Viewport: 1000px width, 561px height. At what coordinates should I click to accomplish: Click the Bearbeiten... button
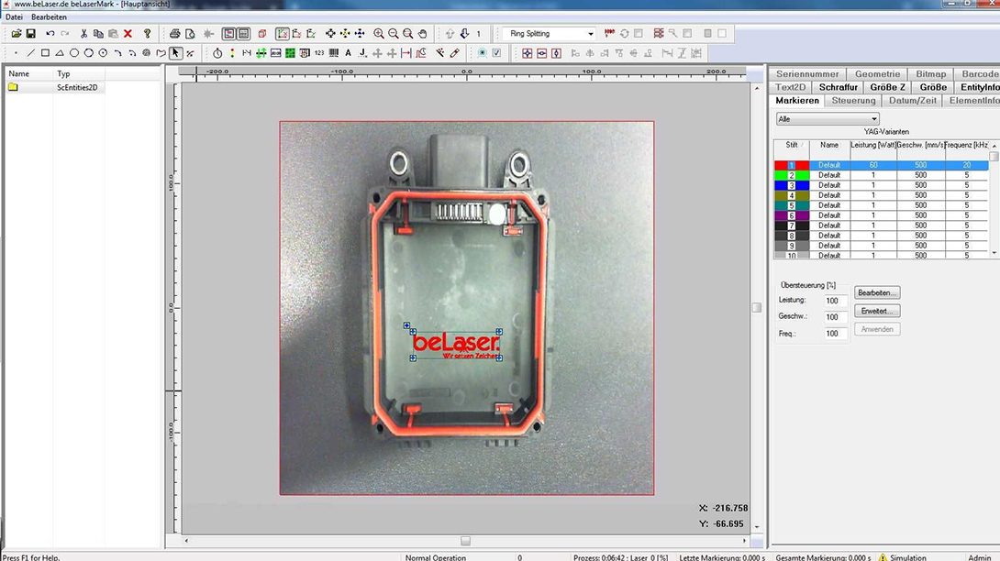pos(877,292)
